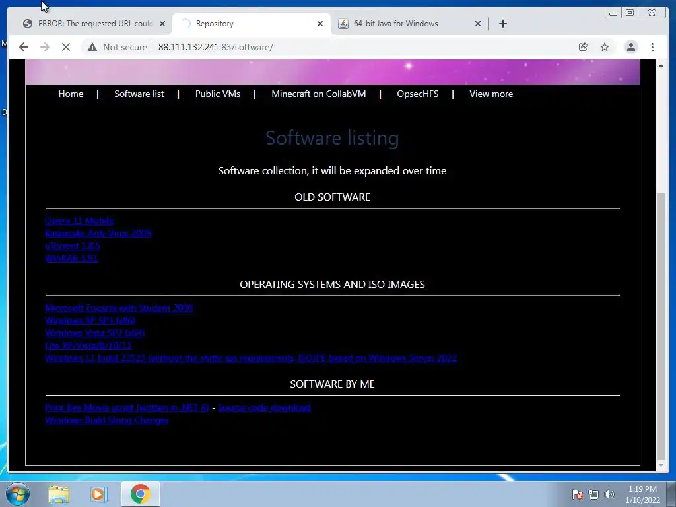Click the Software listing heading
The image size is (676, 507).
(332, 138)
